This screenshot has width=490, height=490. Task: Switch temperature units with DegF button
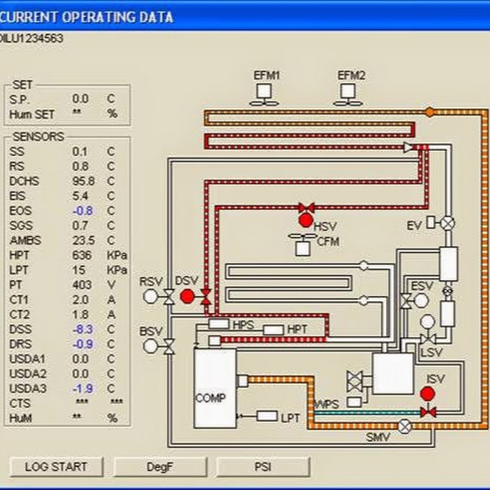(160, 467)
